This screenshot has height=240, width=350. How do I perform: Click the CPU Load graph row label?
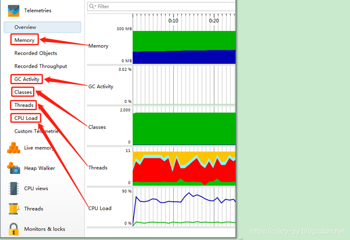(100, 208)
